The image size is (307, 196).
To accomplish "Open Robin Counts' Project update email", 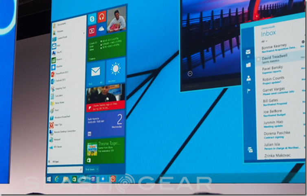I will click(281, 80).
